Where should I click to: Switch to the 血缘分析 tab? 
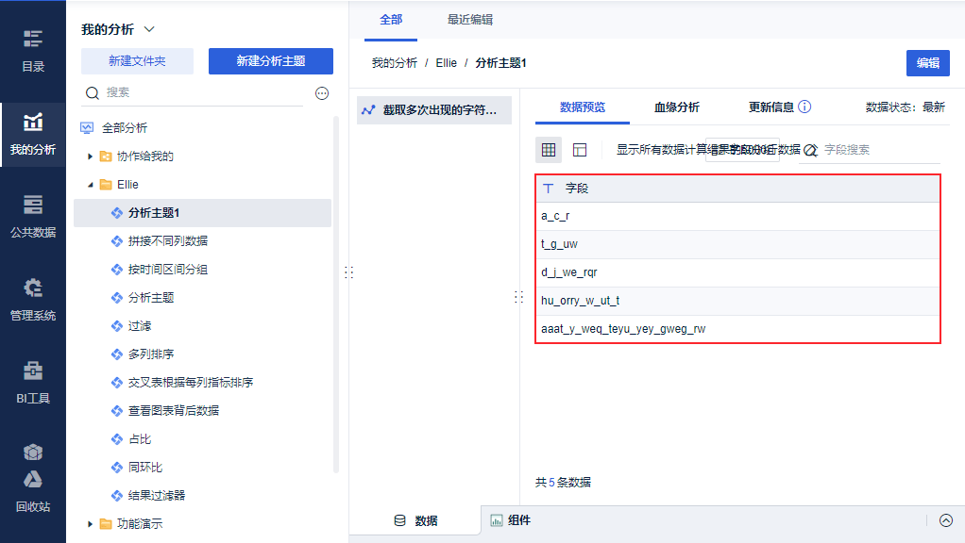click(x=677, y=107)
